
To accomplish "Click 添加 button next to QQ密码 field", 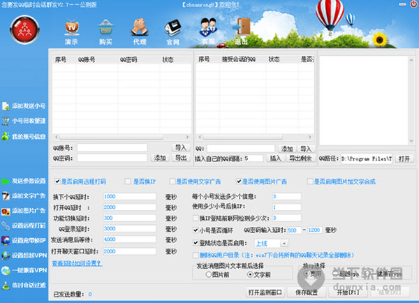I will pos(160,158).
